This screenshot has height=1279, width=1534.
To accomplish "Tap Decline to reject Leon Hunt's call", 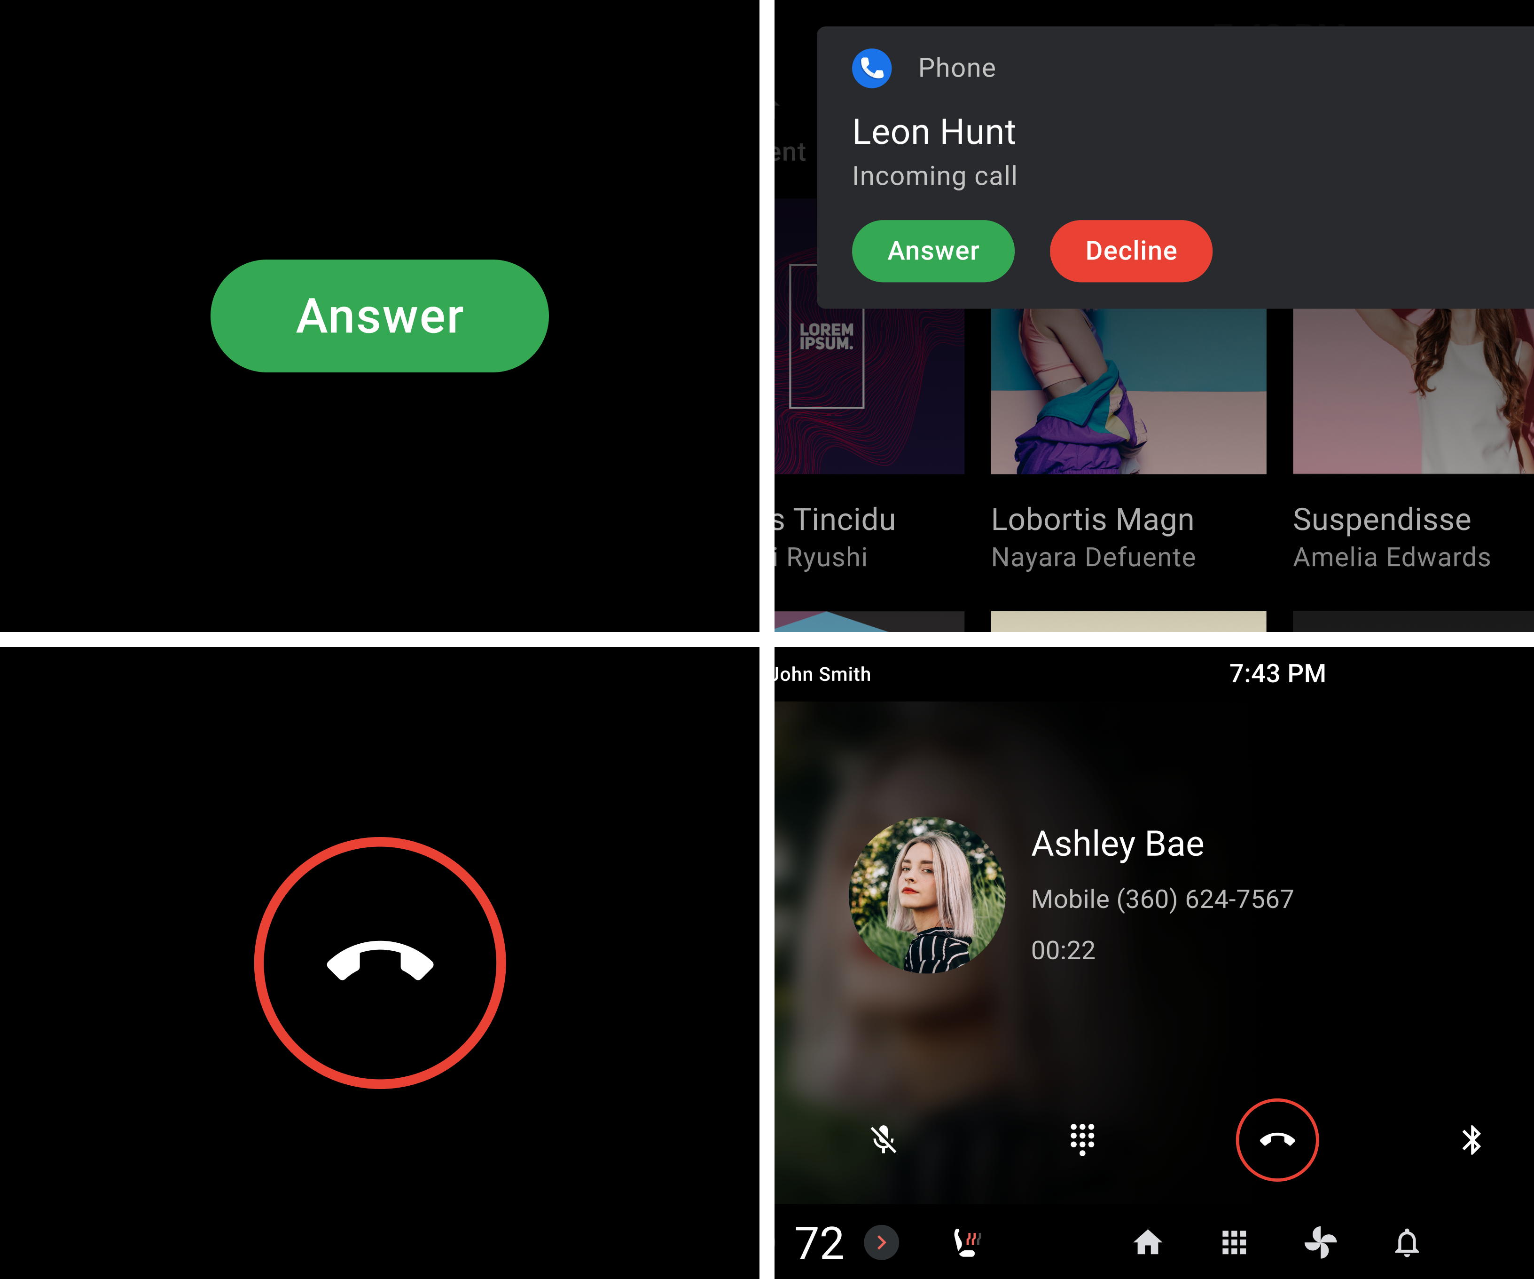I will [1131, 250].
